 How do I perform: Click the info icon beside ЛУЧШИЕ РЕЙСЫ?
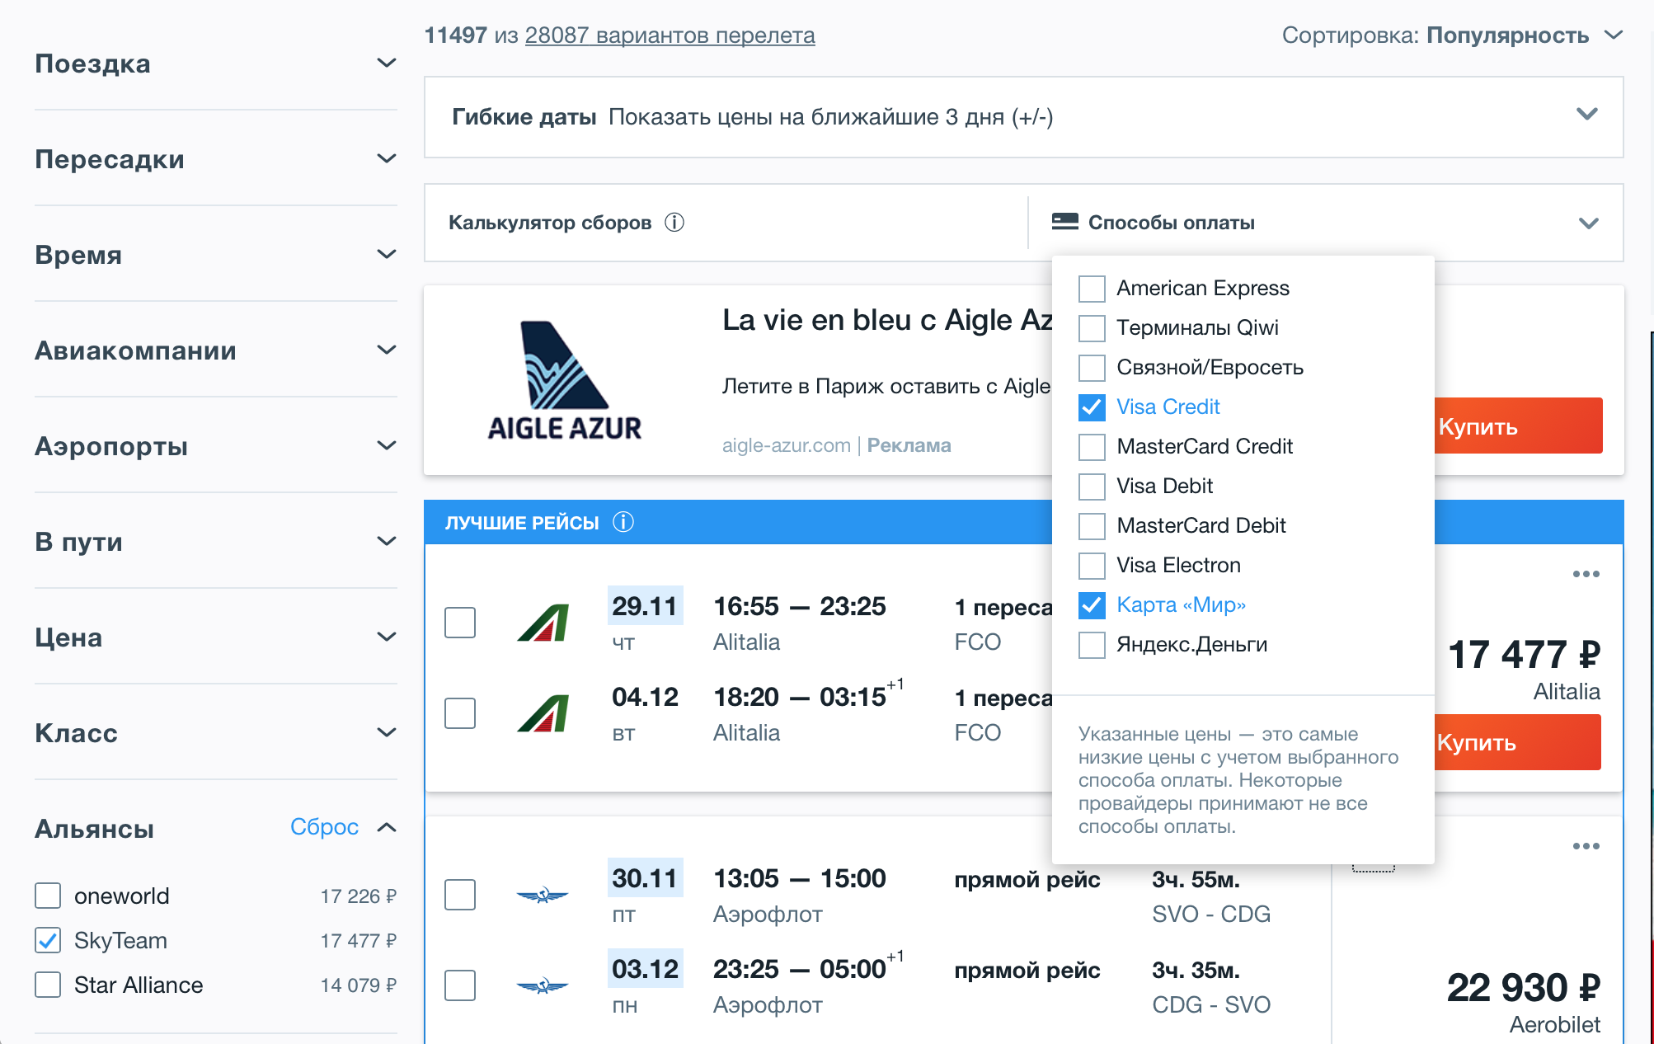click(x=623, y=522)
